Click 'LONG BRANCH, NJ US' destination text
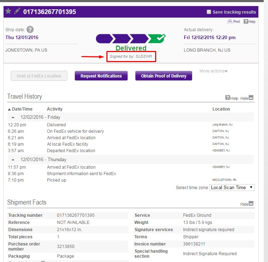The height and width of the screenshot is (262, 268). (207, 50)
